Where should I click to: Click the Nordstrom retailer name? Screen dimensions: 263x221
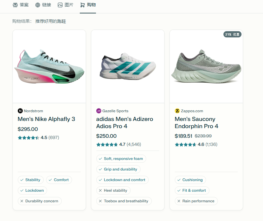click(x=33, y=111)
